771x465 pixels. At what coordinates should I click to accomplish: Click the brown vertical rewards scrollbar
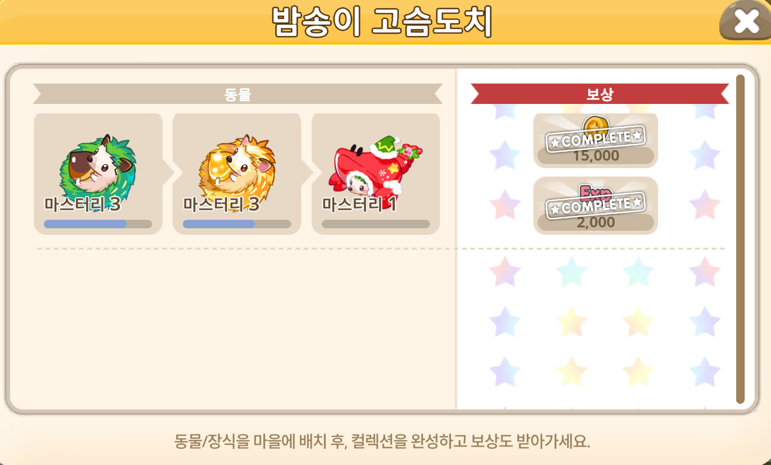point(740,239)
